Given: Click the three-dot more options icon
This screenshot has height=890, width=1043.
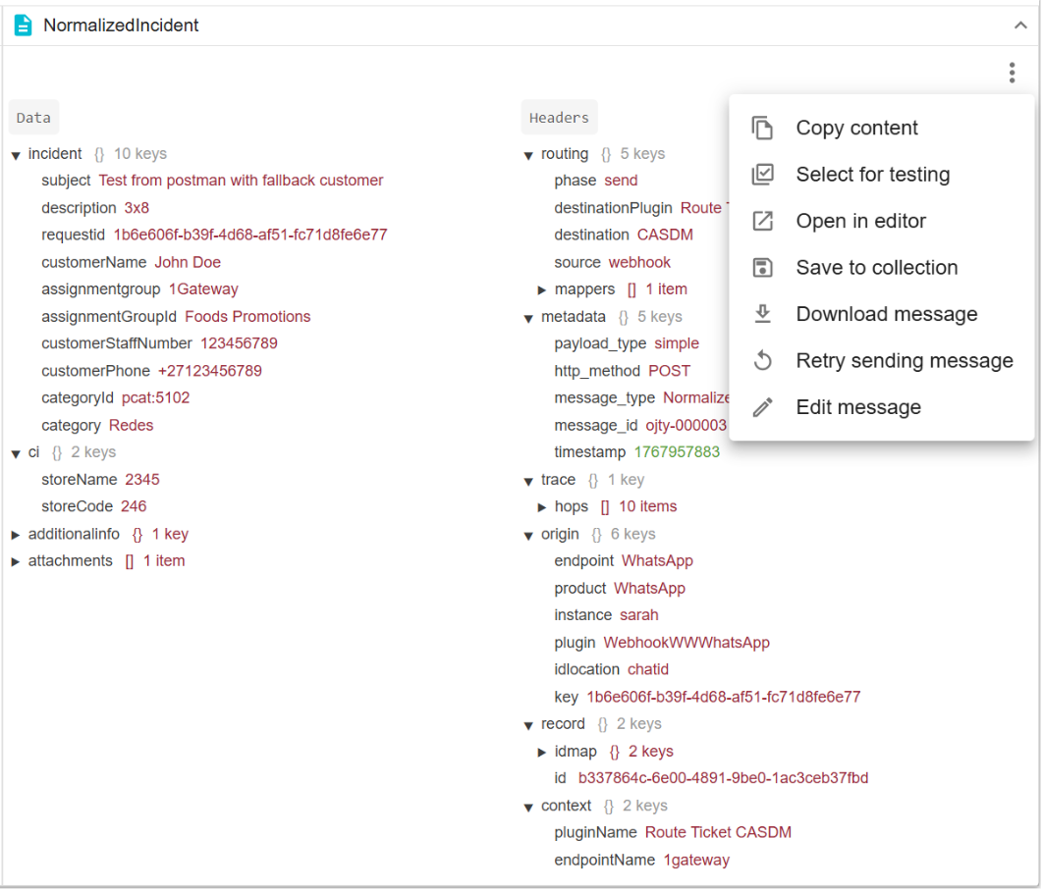Looking at the screenshot, I should [1012, 73].
